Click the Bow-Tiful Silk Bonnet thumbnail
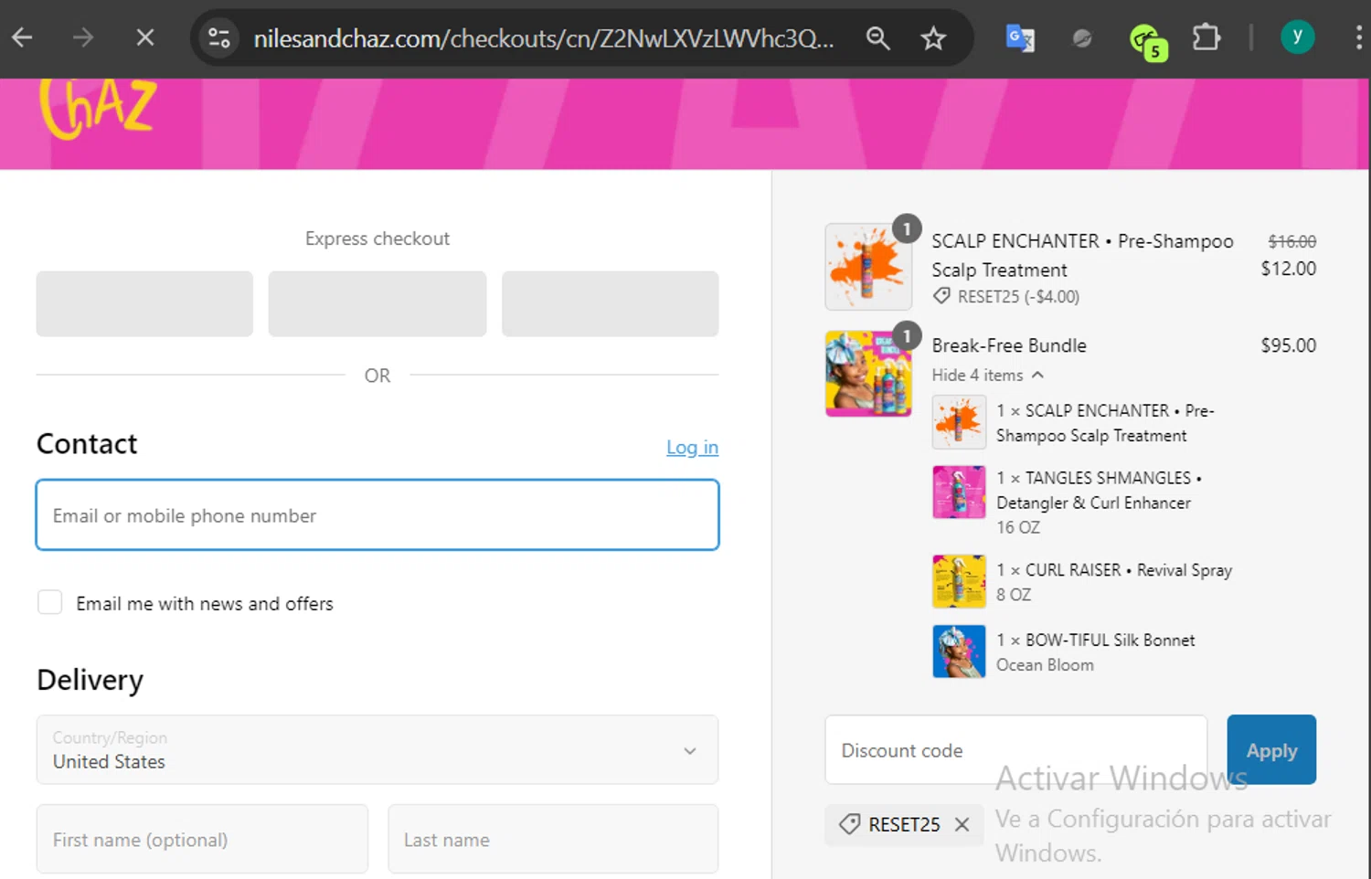This screenshot has width=1371, height=879. coord(959,651)
